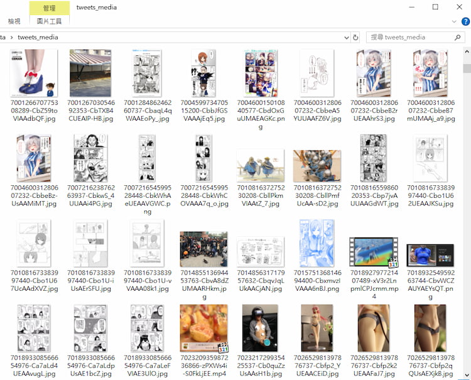This screenshot has height=380, width=471.
Task: Switch to the 圖片工具 tab
Action: (49, 21)
